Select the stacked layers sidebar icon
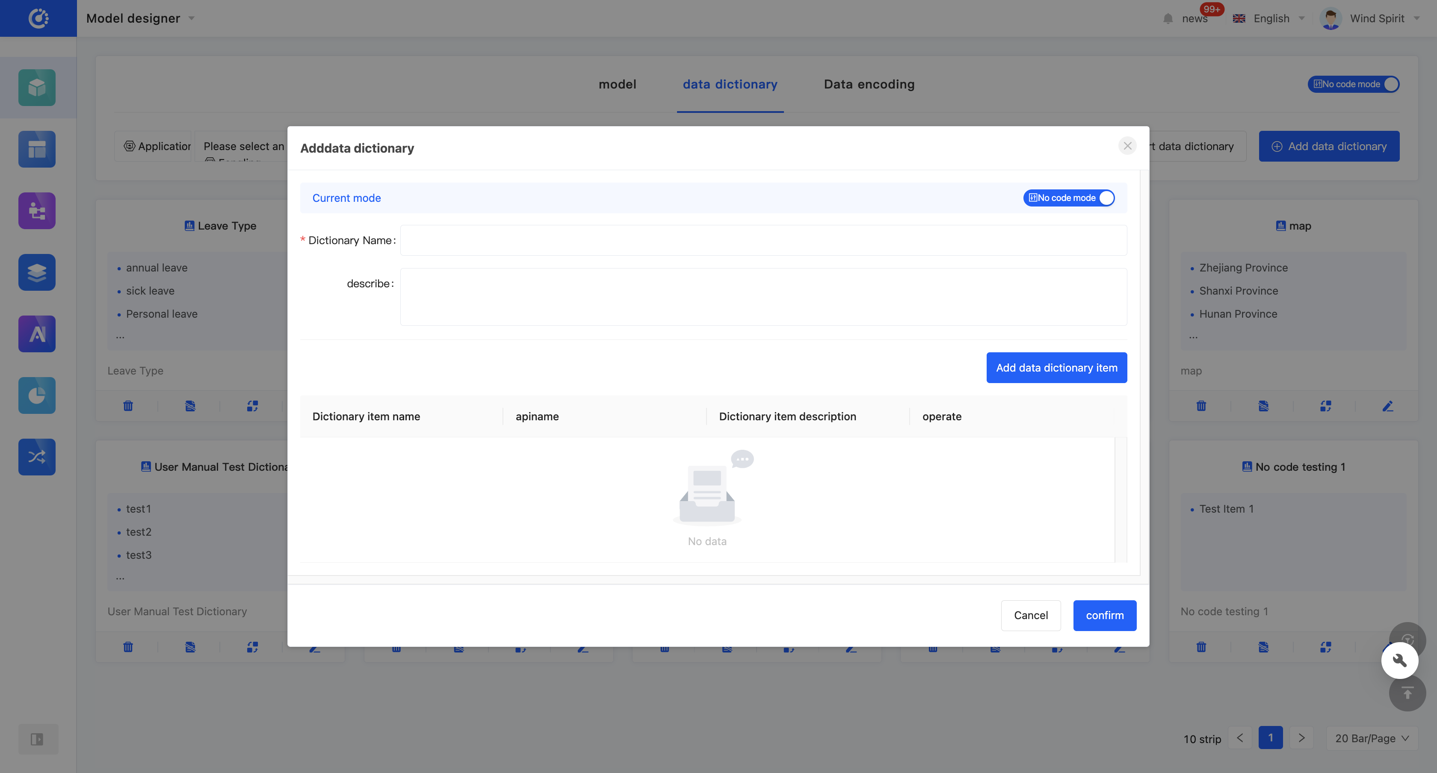Image resolution: width=1437 pixels, height=773 pixels. (x=37, y=272)
